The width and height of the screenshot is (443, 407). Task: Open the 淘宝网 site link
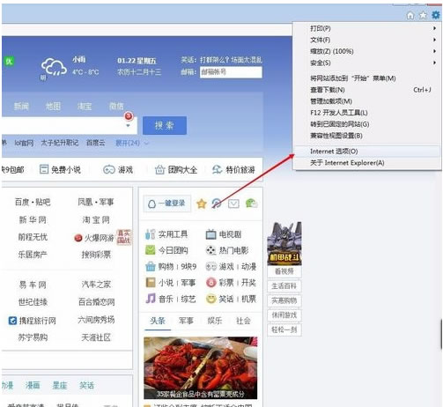96,219
